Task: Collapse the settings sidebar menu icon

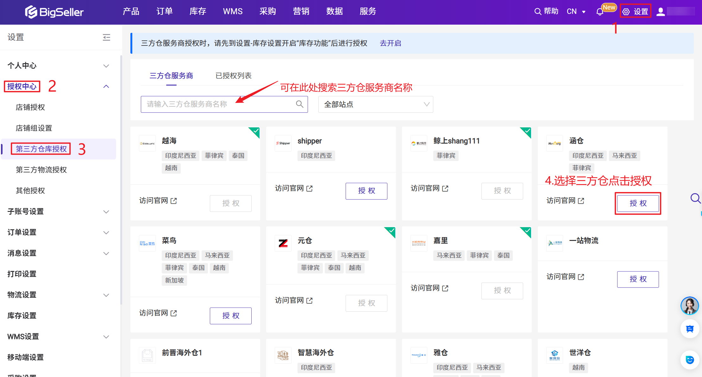Action: 107,37
